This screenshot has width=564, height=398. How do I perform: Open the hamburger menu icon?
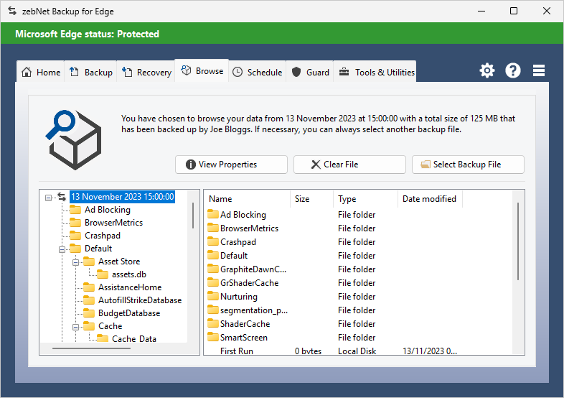[539, 70]
